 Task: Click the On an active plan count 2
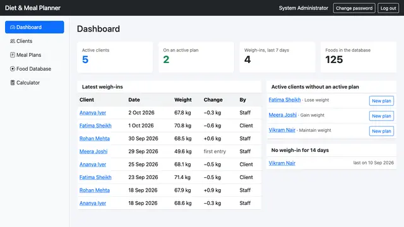(x=166, y=60)
